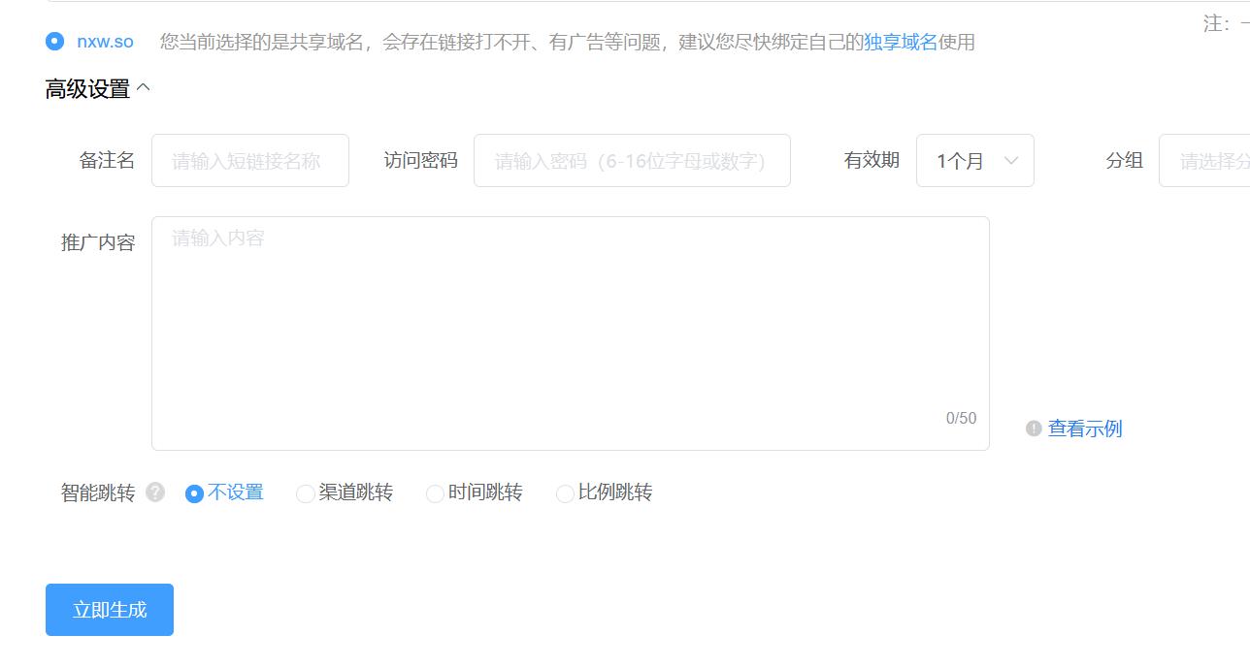Click the 立即生成 generate button
The image size is (1250, 667).
pos(109,609)
